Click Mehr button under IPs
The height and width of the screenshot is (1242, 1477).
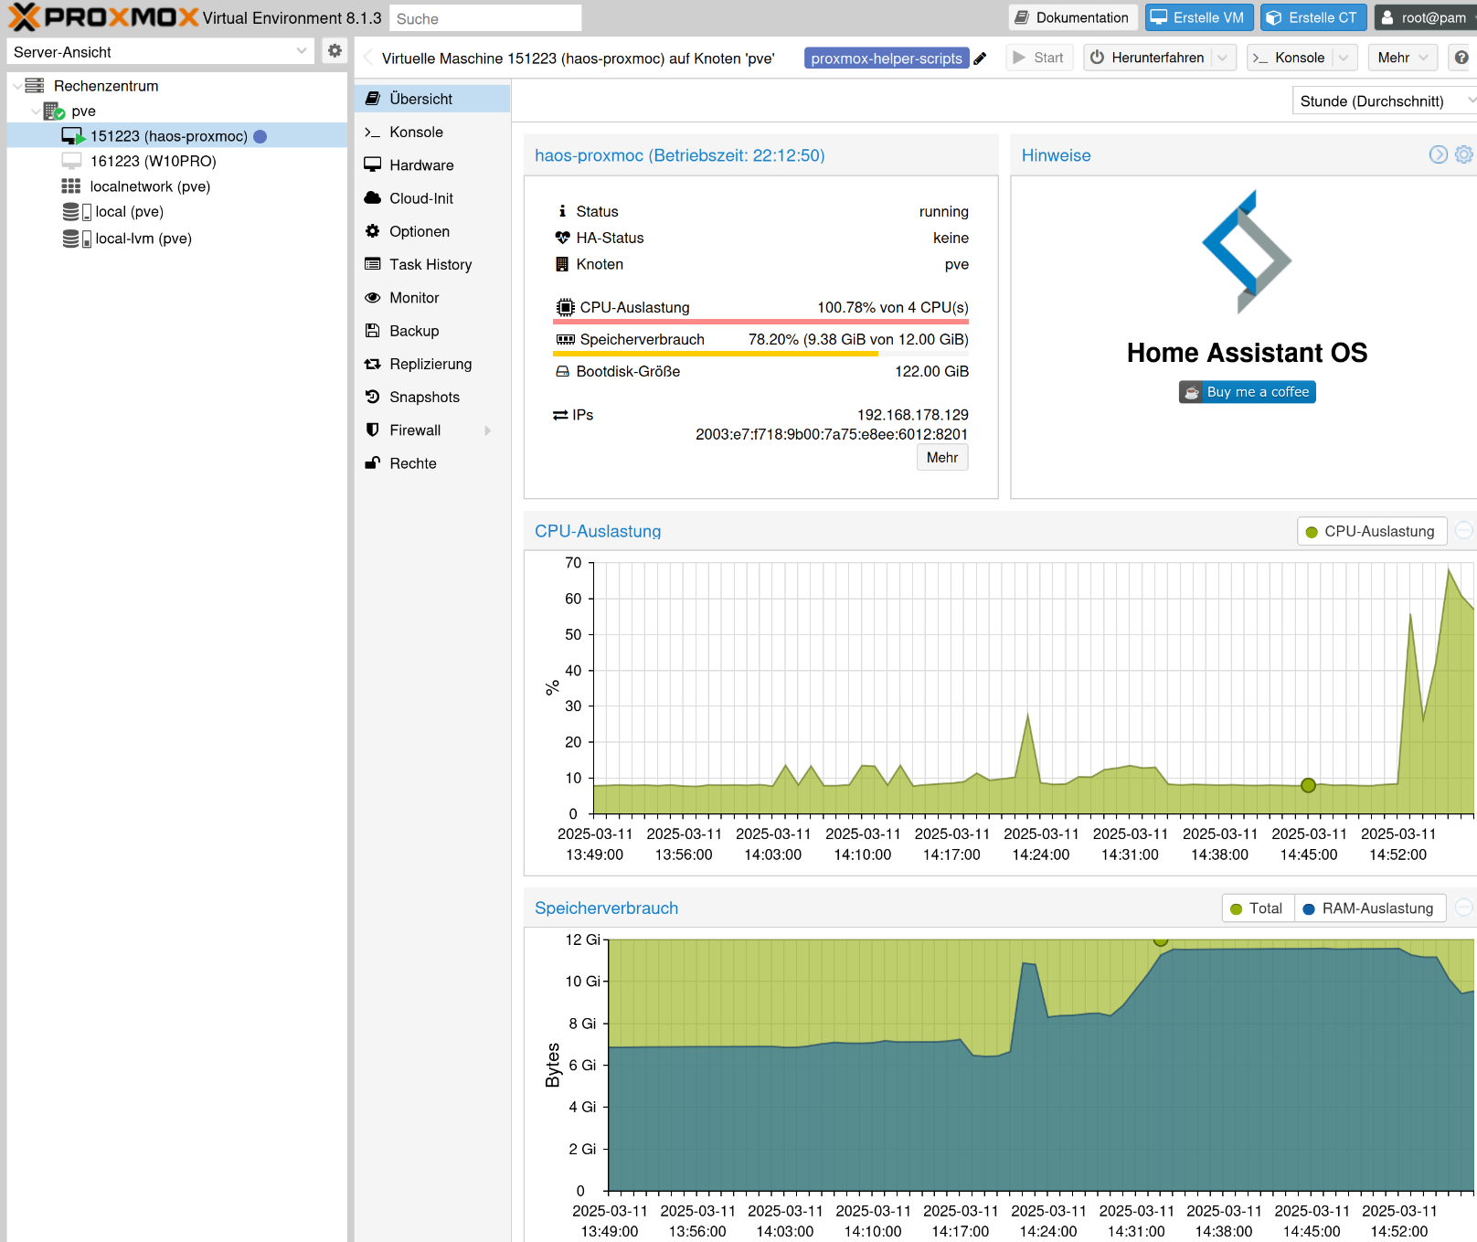coord(941,458)
